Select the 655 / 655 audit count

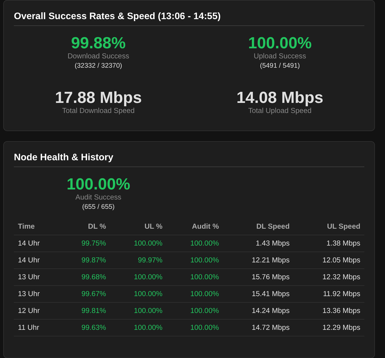click(x=98, y=207)
